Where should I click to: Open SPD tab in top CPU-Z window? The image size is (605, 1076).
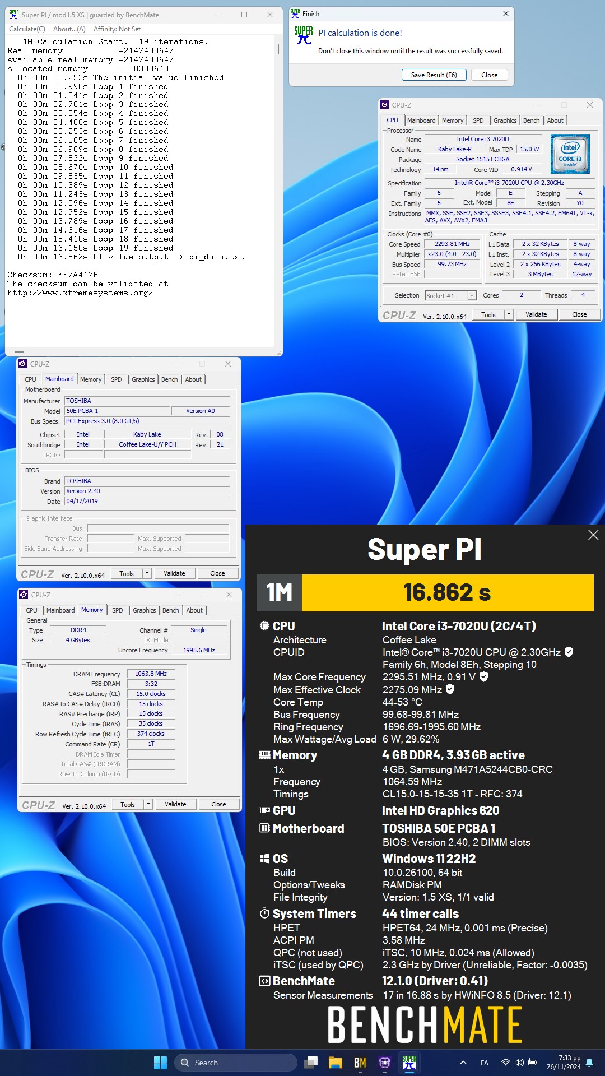478,120
